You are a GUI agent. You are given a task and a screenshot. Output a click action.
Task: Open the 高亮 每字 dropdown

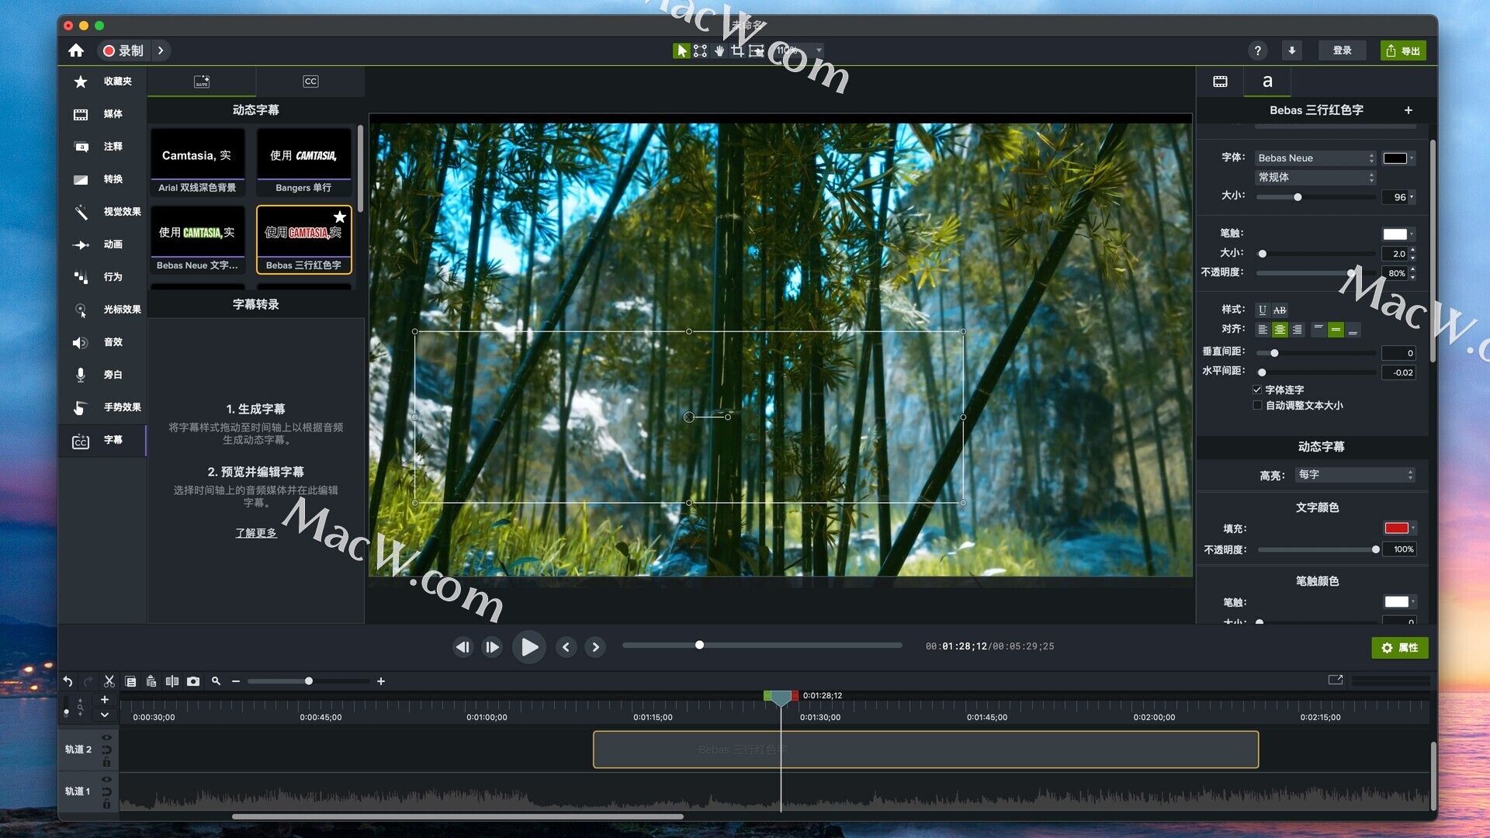(x=1355, y=475)
